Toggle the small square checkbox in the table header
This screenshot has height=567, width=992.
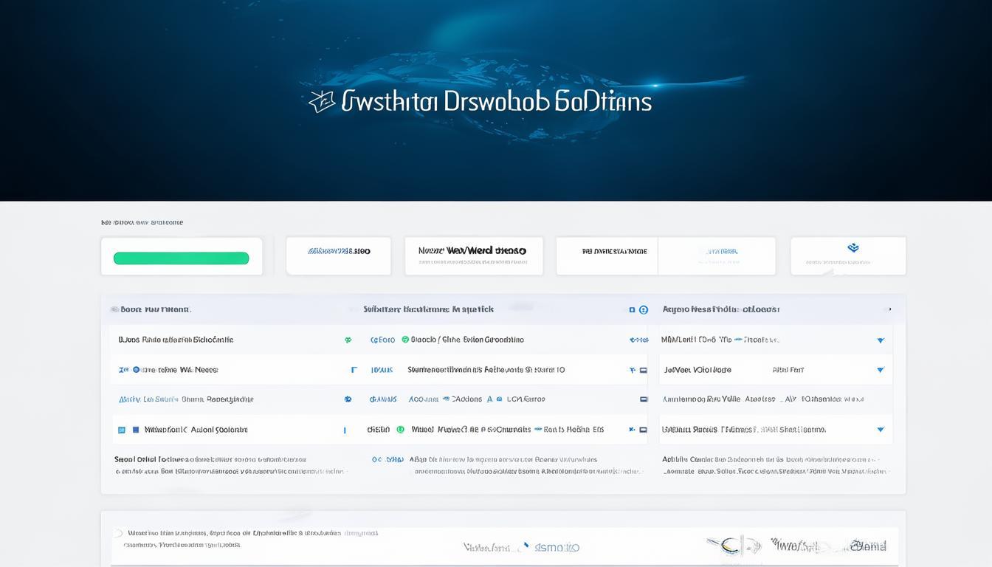pos(632,310)
